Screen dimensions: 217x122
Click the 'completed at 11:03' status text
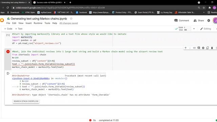pos(108,120)
